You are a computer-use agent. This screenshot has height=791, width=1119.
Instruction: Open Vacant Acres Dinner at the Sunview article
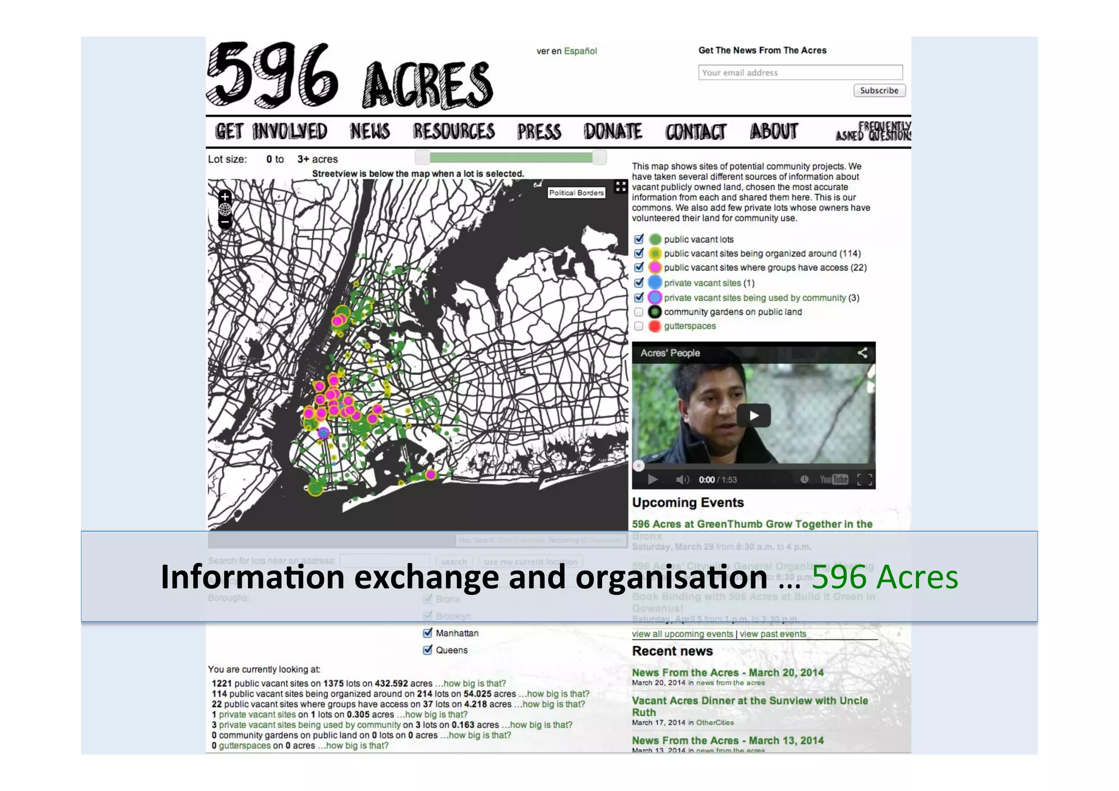[750, 706]
